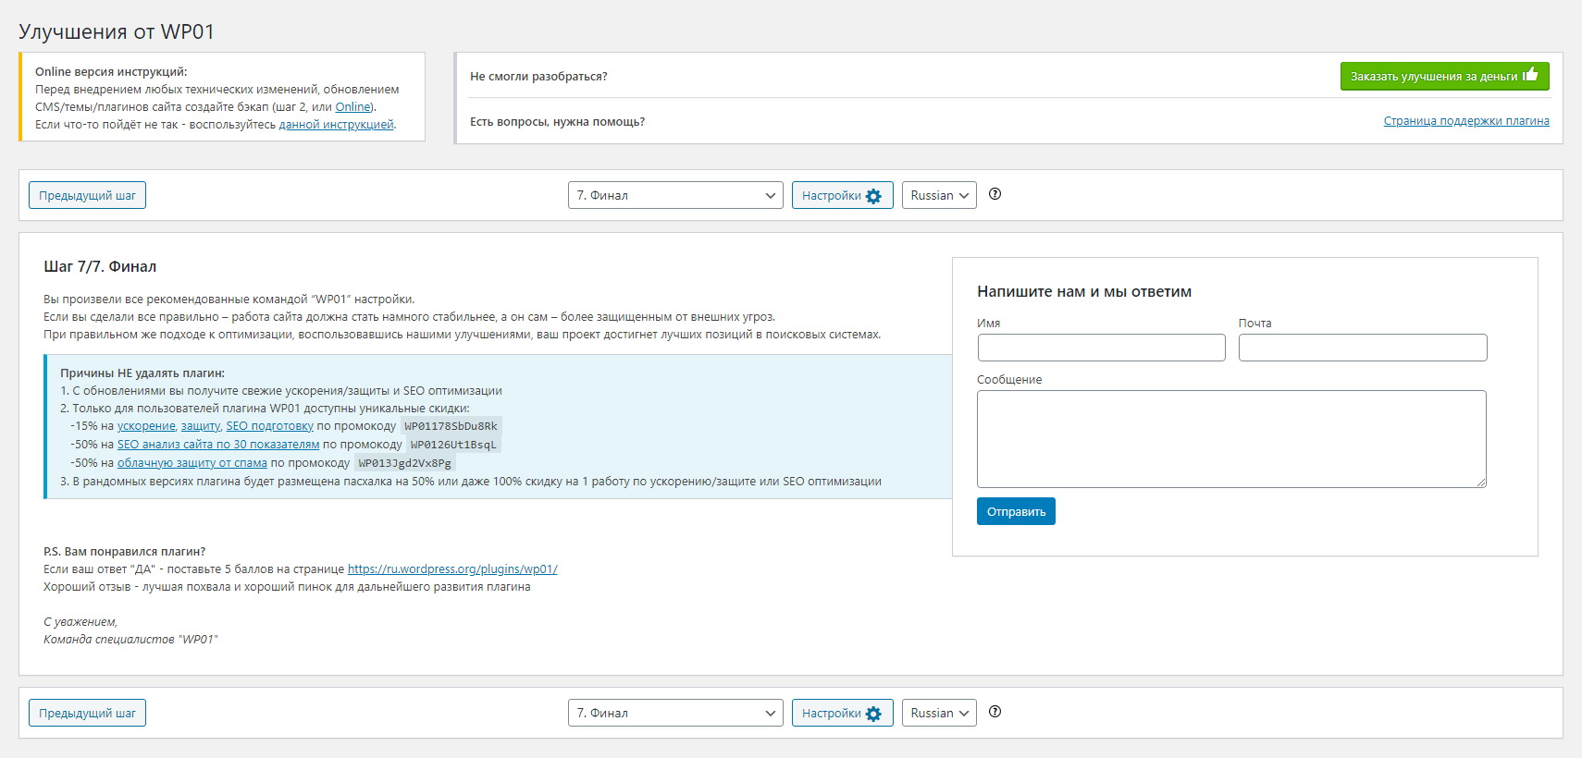Click 'Online версия инструкций:' heading

tap(111, 72)
